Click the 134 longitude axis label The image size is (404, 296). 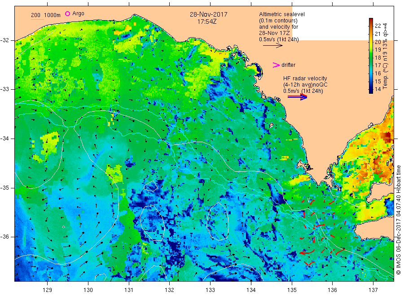coord(251,290)
